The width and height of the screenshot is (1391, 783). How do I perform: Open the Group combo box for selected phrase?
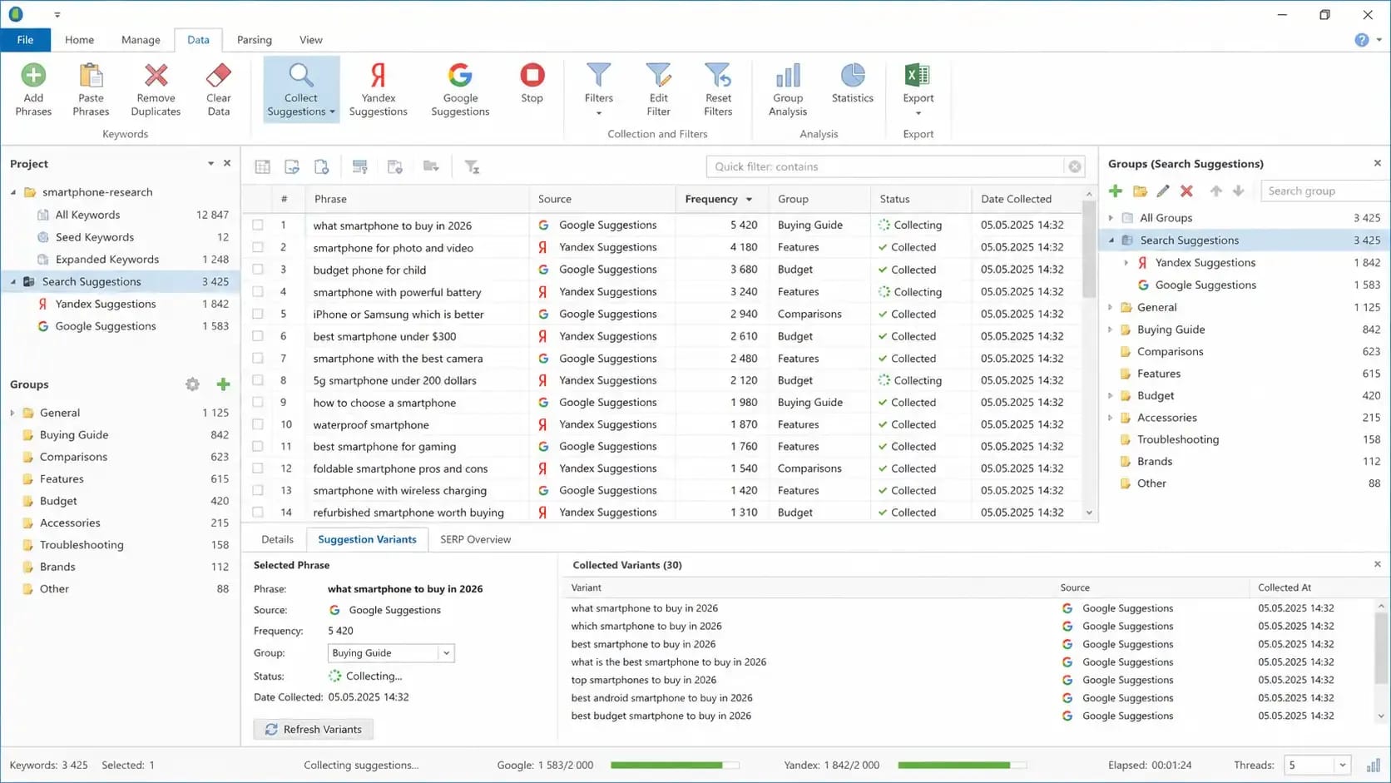click(x=391, y=653)
